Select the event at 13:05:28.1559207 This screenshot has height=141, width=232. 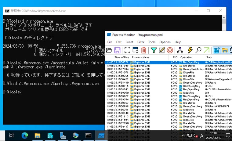coord(169,96)
